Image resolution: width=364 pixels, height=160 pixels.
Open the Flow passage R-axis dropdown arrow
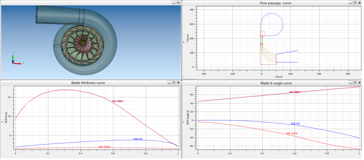click(184, 42)
